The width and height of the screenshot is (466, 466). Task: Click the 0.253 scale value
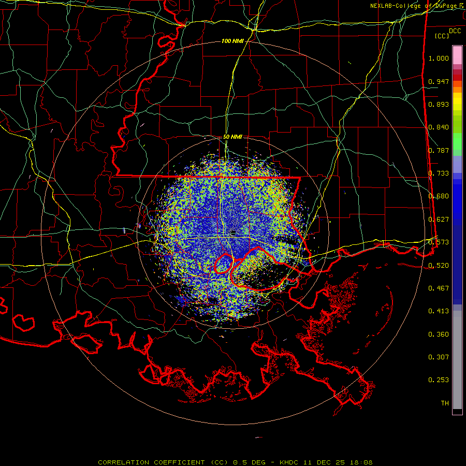point(439,380)
